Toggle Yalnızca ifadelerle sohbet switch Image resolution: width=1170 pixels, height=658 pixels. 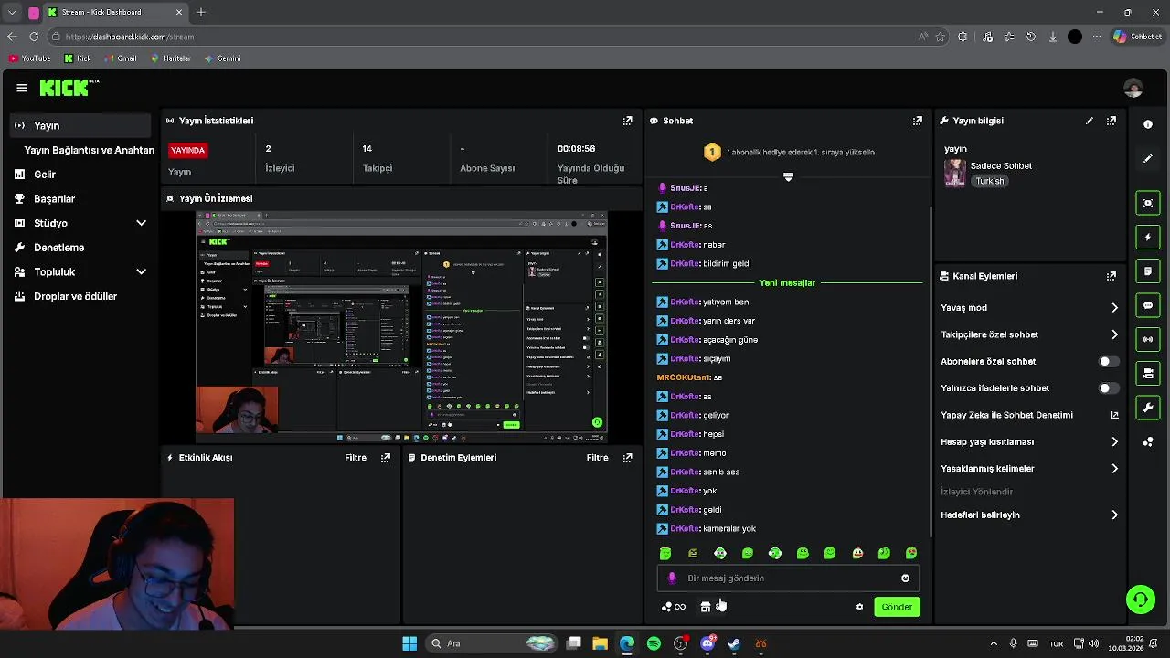point(1108,388)
